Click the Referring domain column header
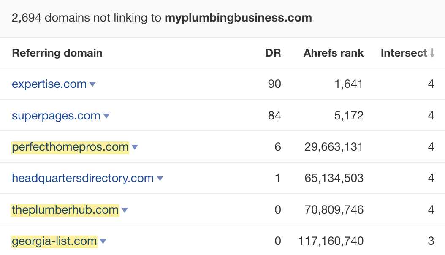The height and width of the screenshot is (255, 445). [57, 53]
